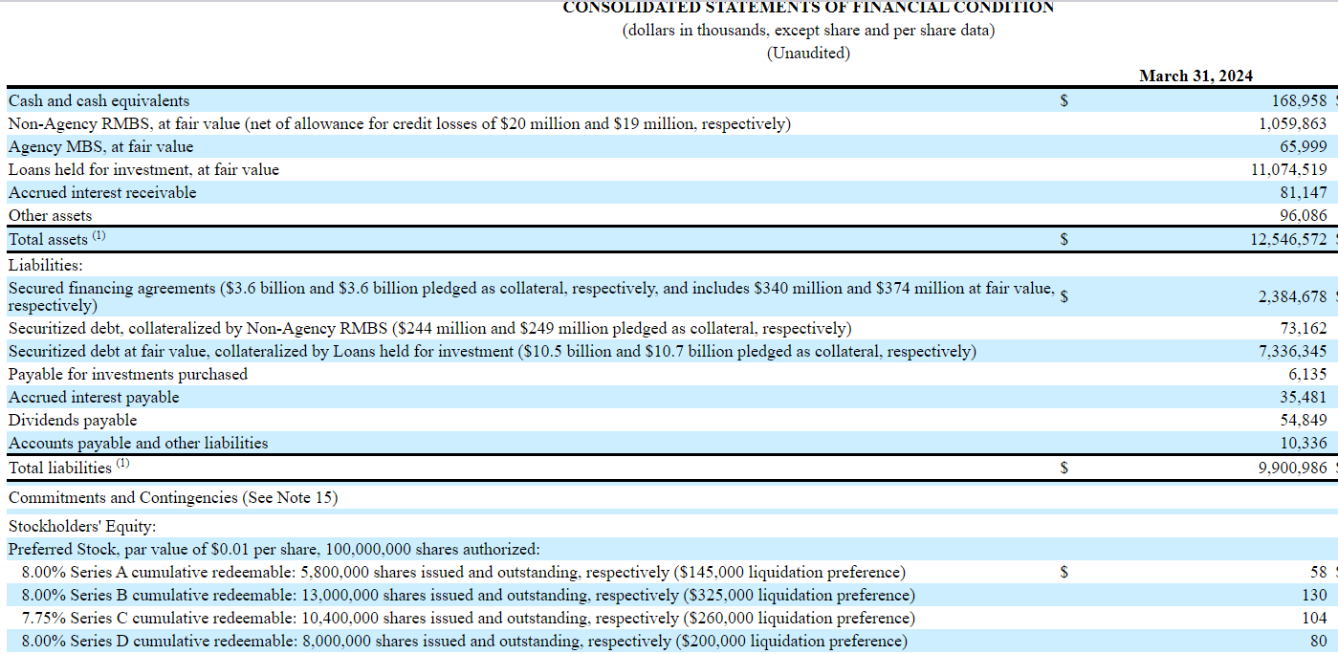Click the 8.00% Series A cumulative redeemable row
The image size is (1338, 654).
coord(463,572)
